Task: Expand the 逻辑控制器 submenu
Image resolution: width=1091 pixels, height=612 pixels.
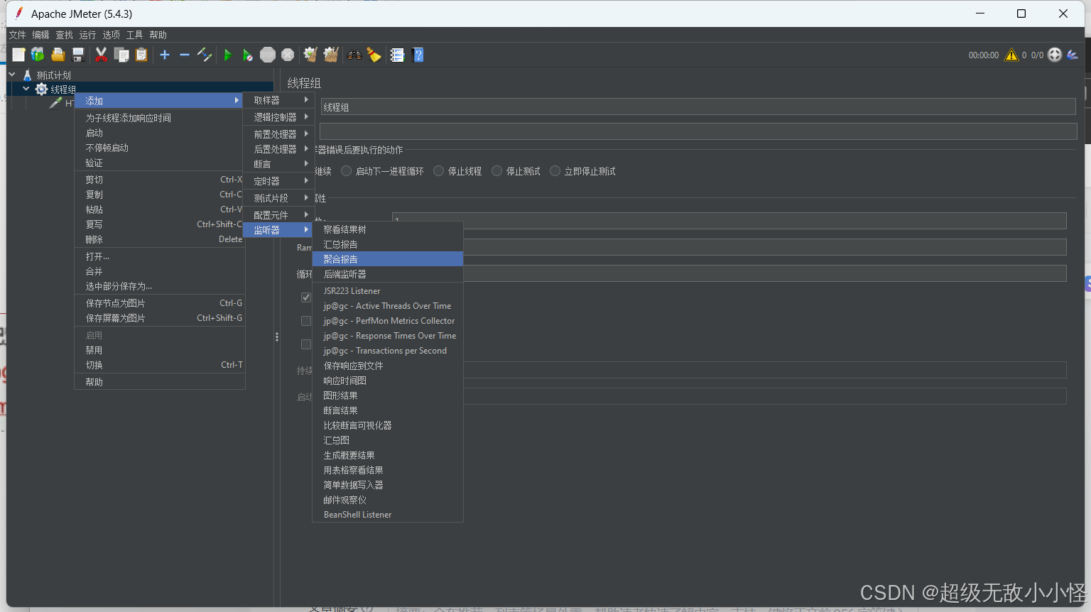Action: [x=278, y=117]
